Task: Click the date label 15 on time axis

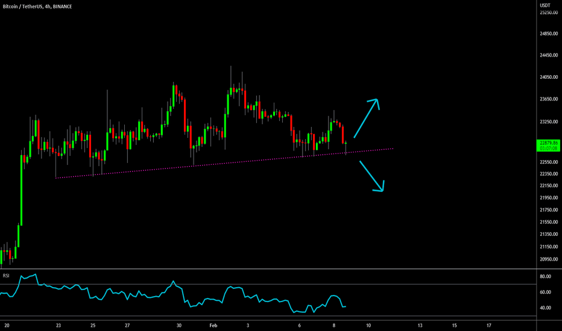Action: pyautogui.click(x=454, y=326)
